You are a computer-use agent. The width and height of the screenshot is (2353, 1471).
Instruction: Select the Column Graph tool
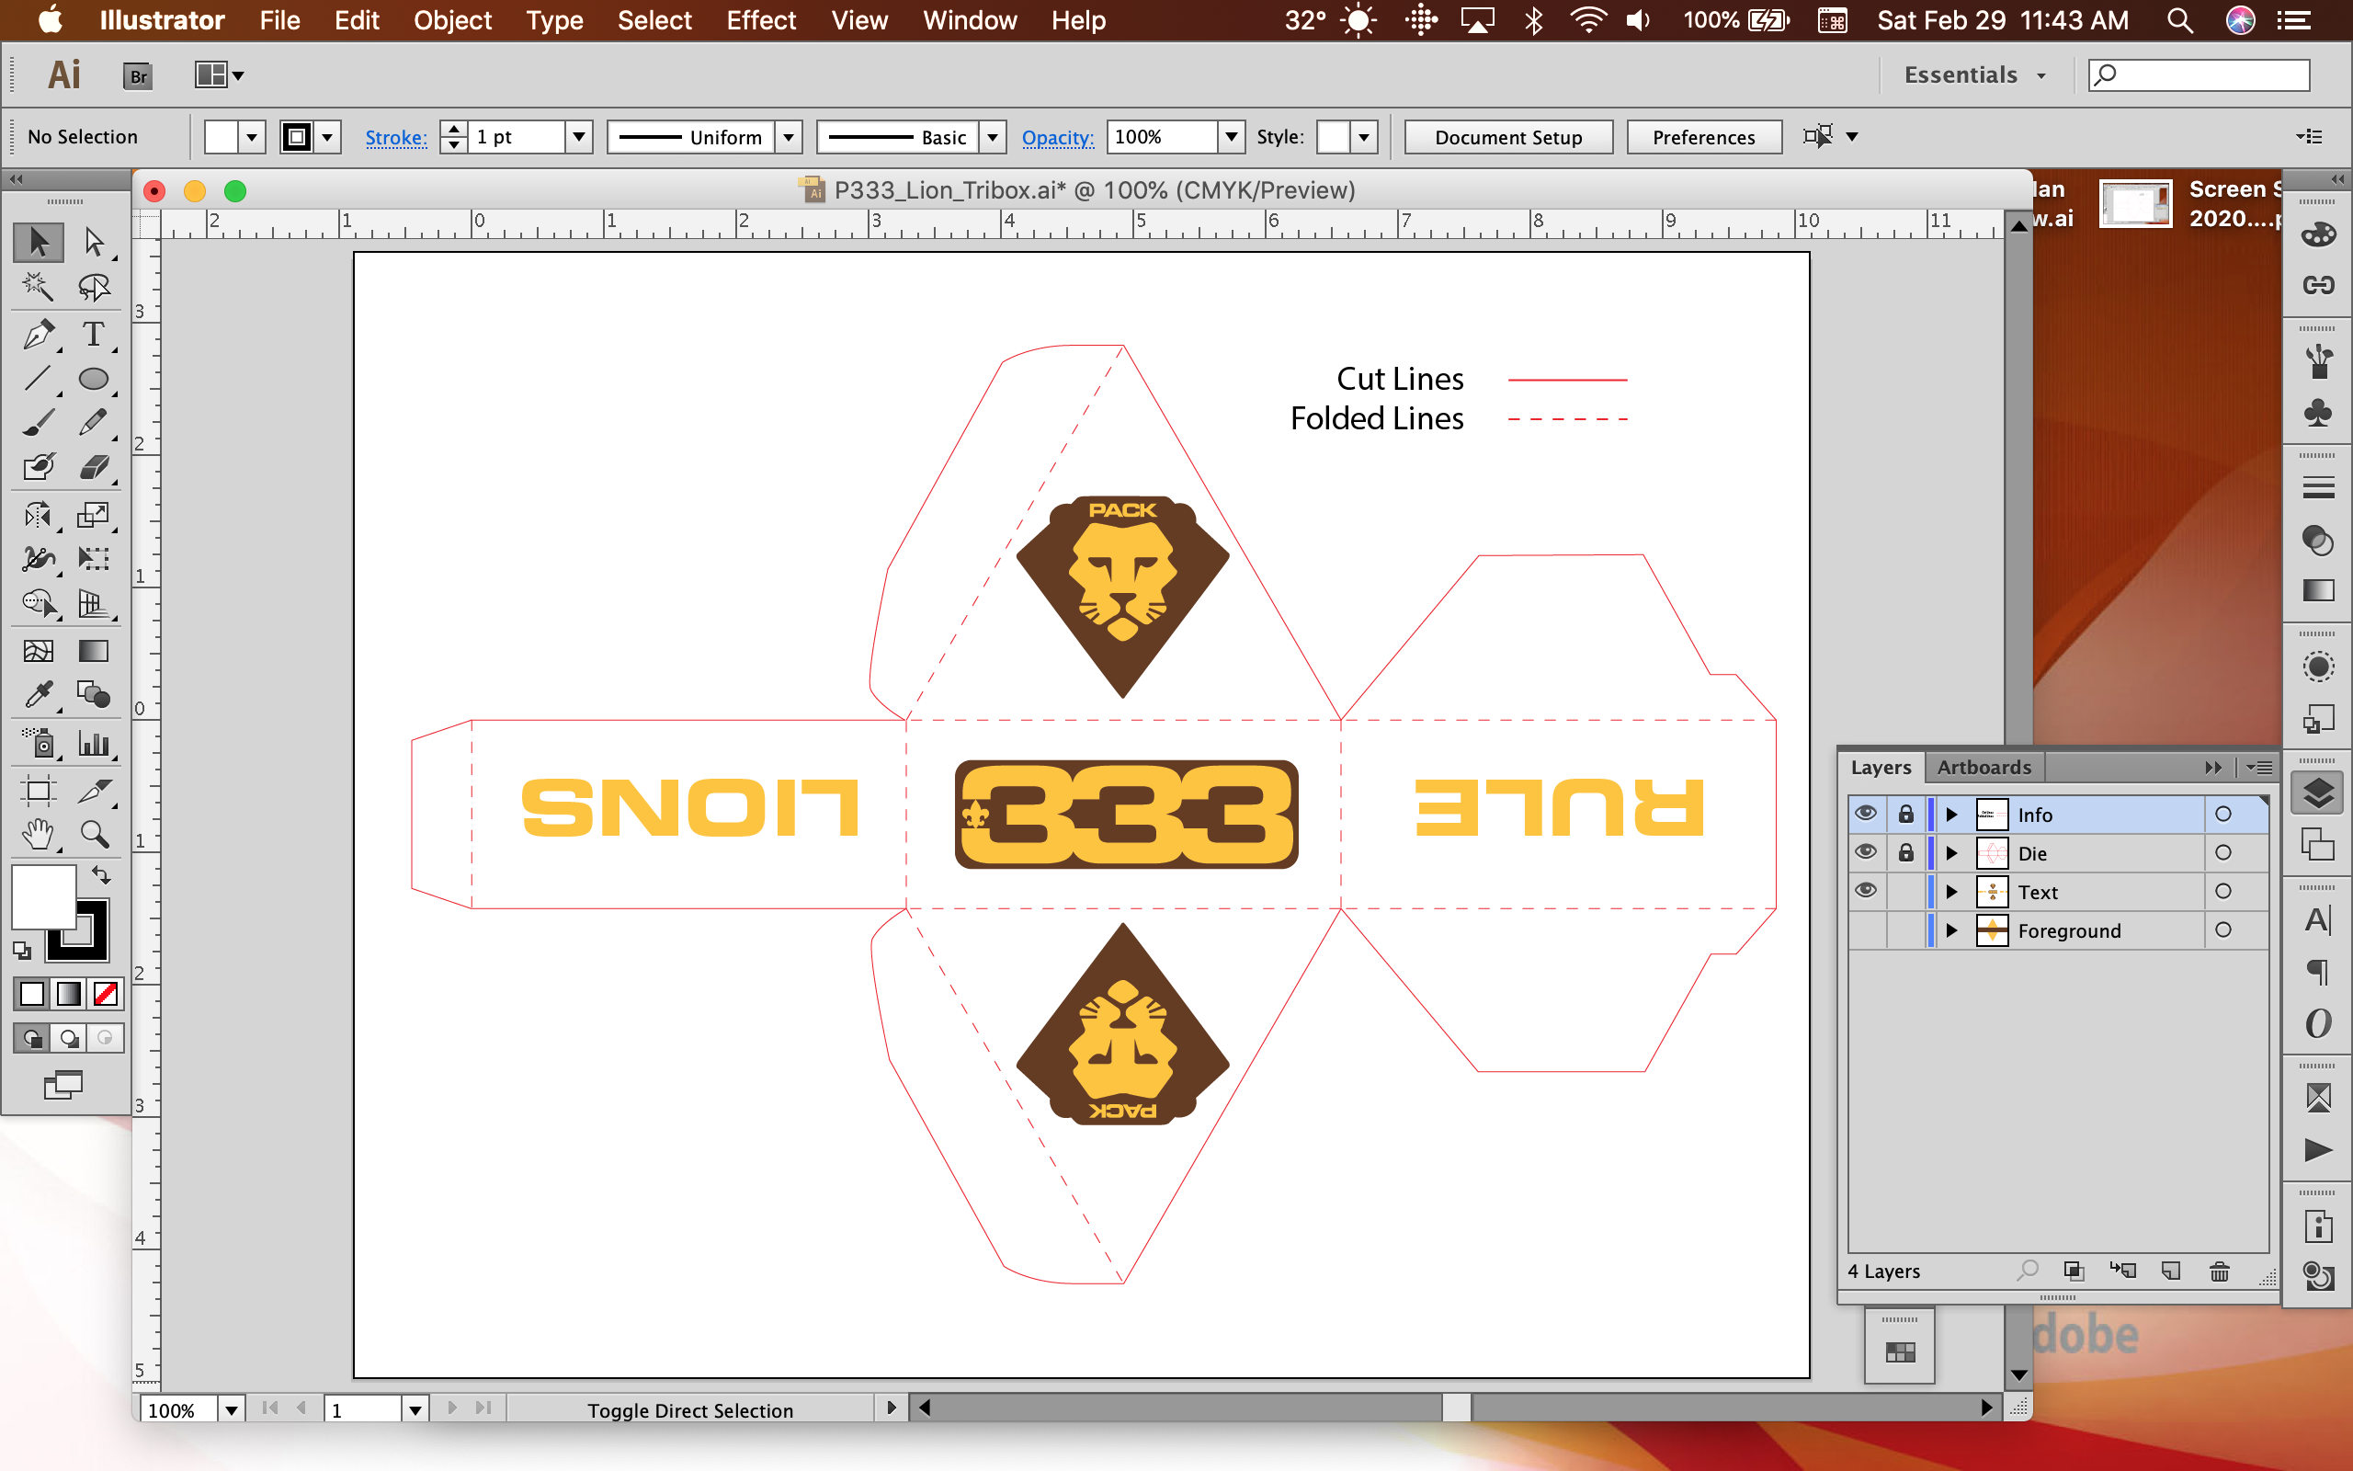[x=94, y=743]
